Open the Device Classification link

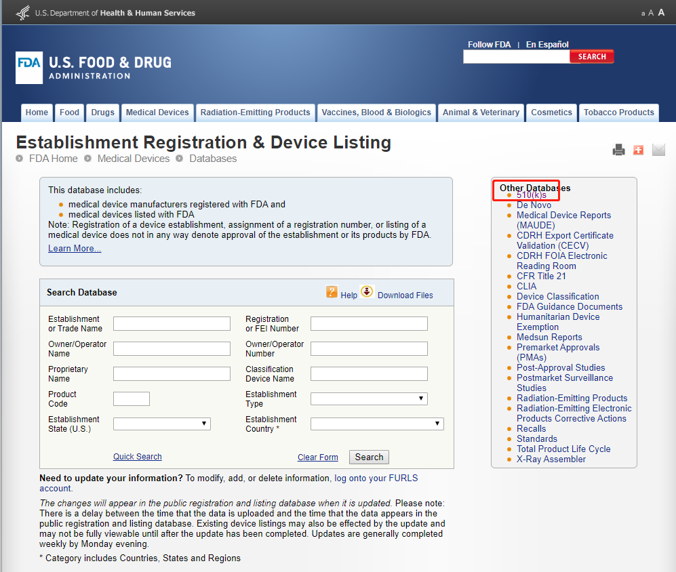[x=558, y=297]
